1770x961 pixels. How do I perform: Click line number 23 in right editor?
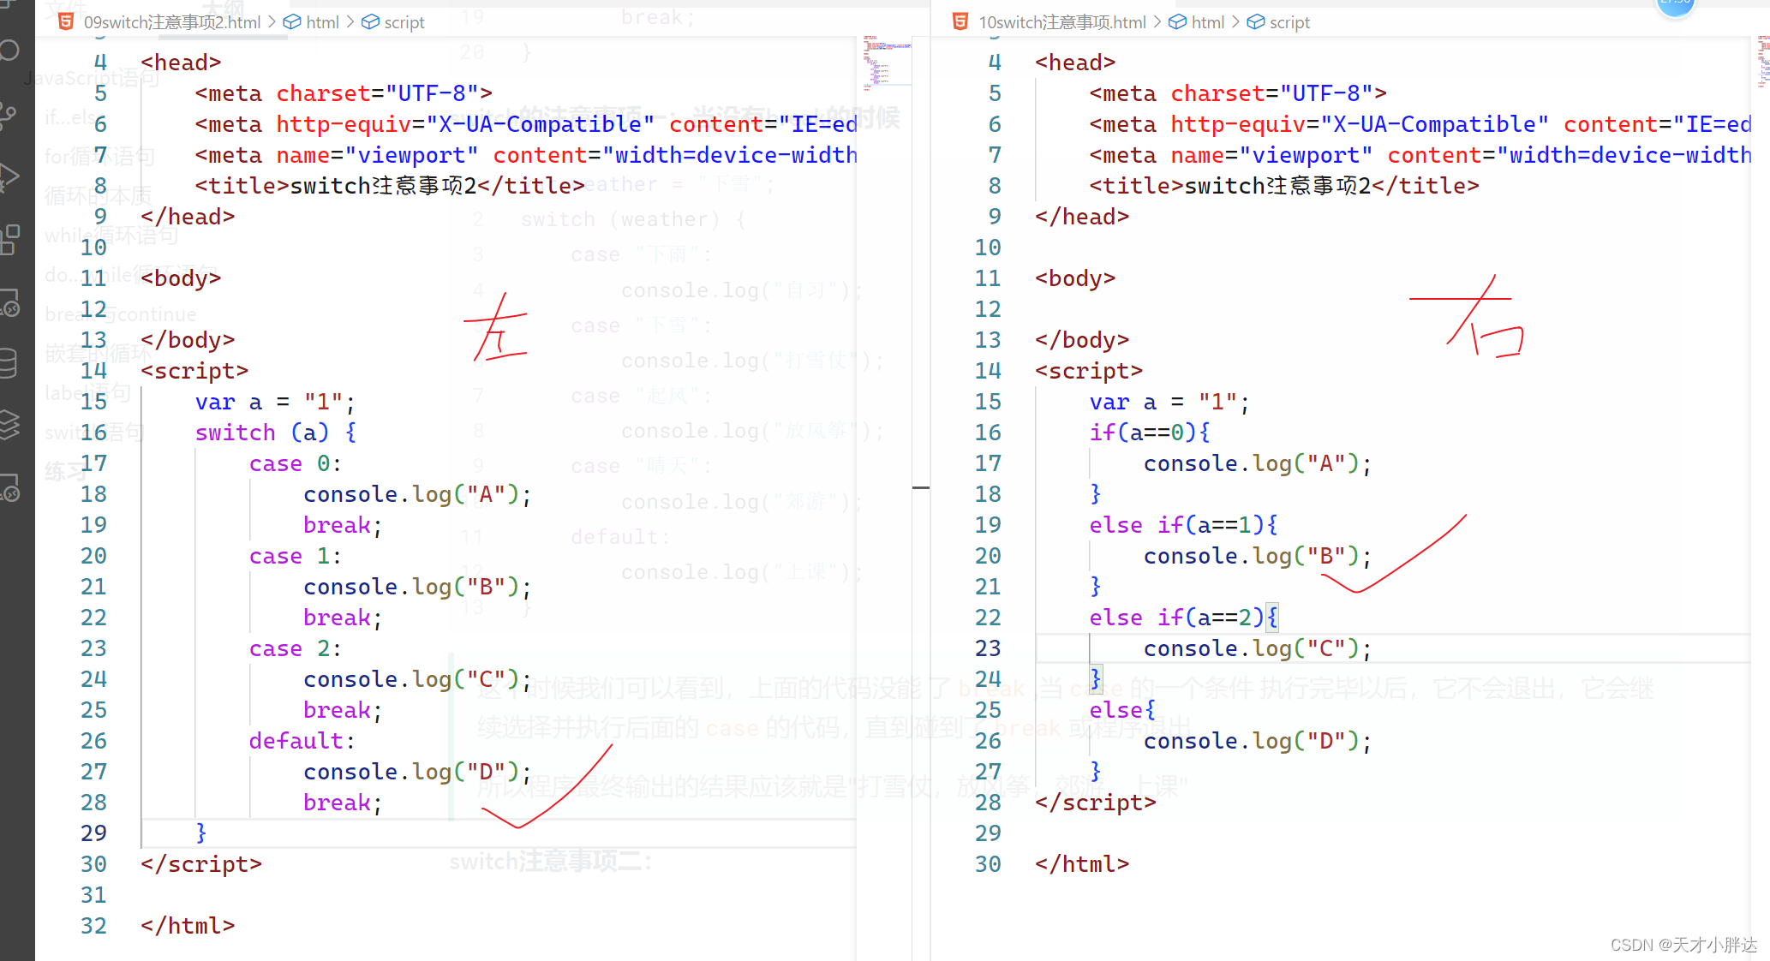(x=988, y=648)
